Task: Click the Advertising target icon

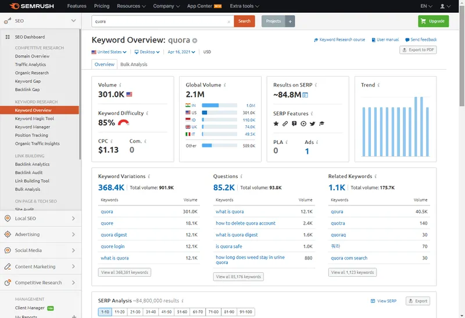Action: point(8,234)
